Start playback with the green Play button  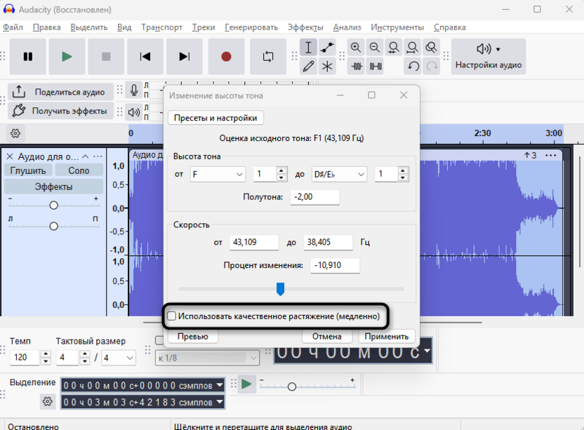pos(67,57)
